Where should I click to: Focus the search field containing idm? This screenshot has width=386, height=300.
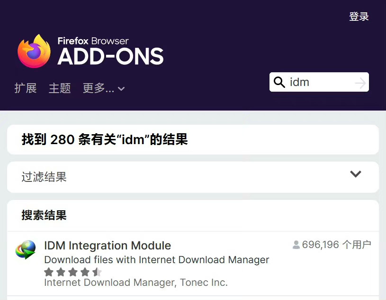tap(320, 82)
